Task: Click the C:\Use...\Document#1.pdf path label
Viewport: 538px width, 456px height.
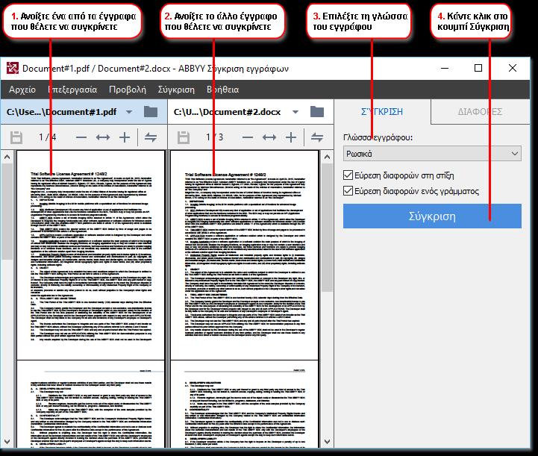Action: pyautogui.click(x=61, y=112)
